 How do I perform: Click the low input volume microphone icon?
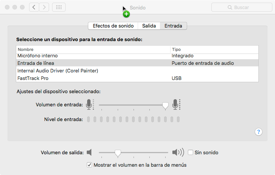(x=90, y=104)
